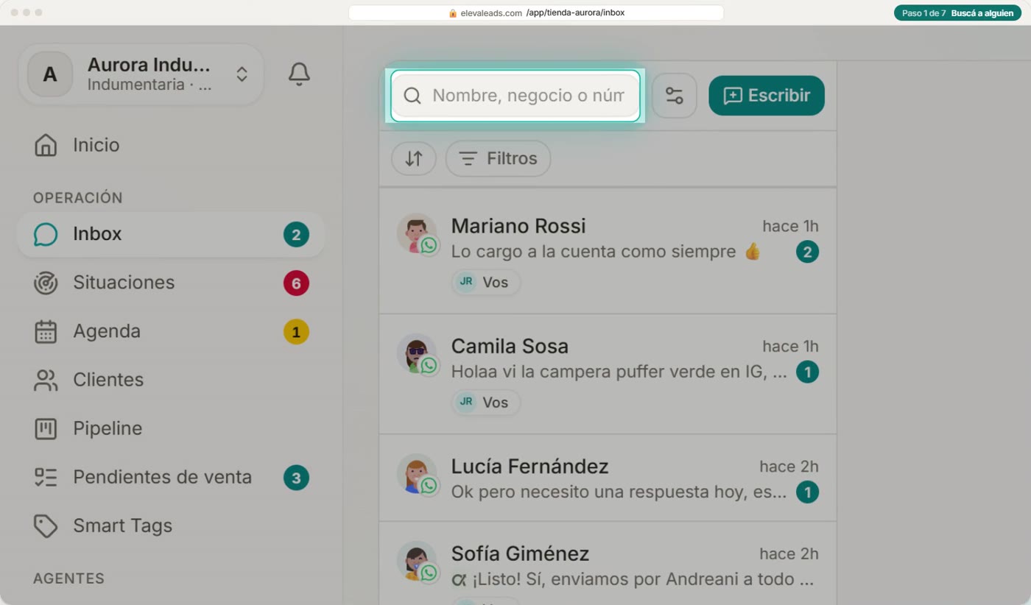Image resolution: width=1031 pixels, height=605 pixels.
Task: Open Mariano Rossi conversation
Action: pyautogui.click(x=608, y=251)
